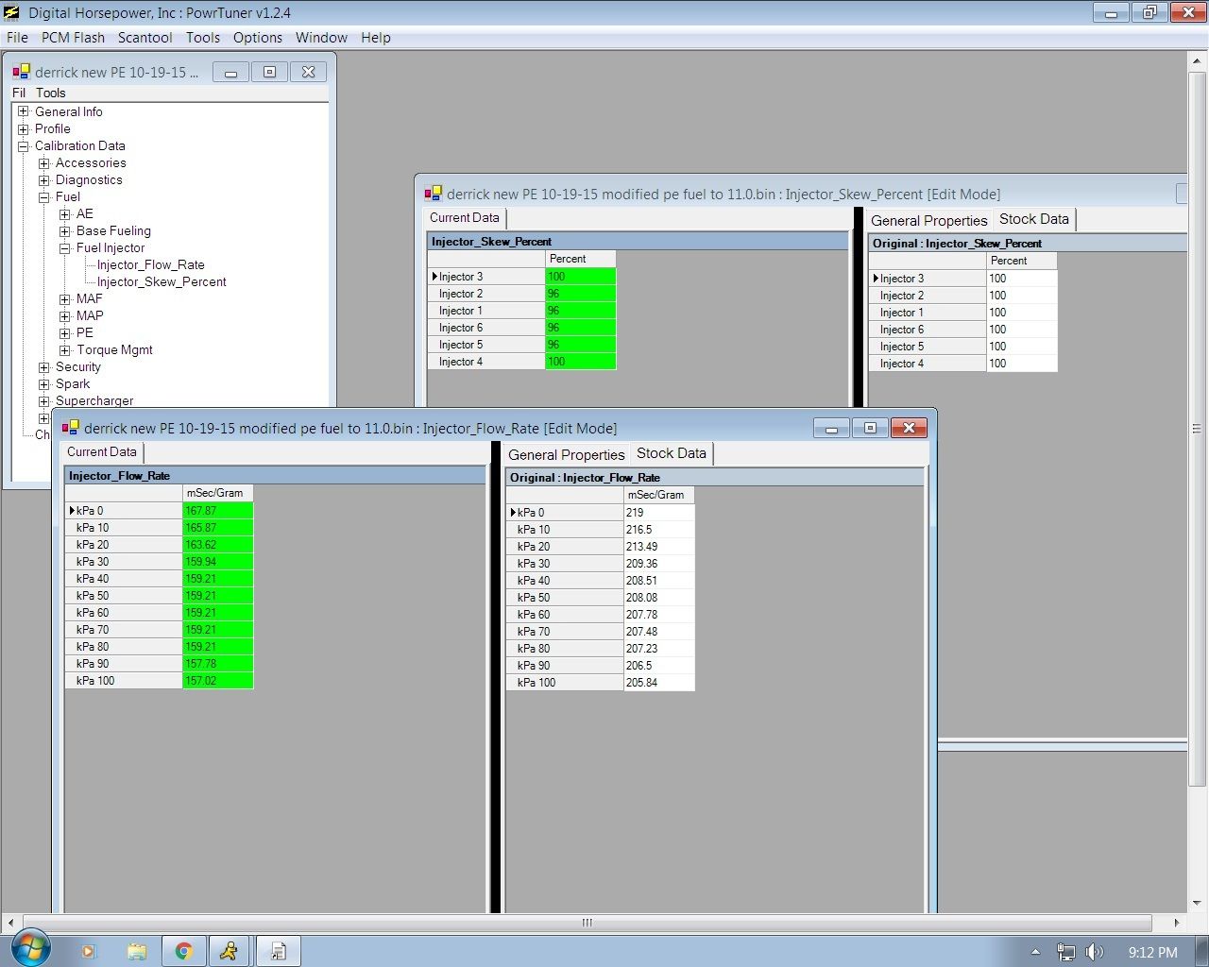Open the document taskbar icon
The height and width of the screenshot is (967, 1209).
(x=279, y=951)
